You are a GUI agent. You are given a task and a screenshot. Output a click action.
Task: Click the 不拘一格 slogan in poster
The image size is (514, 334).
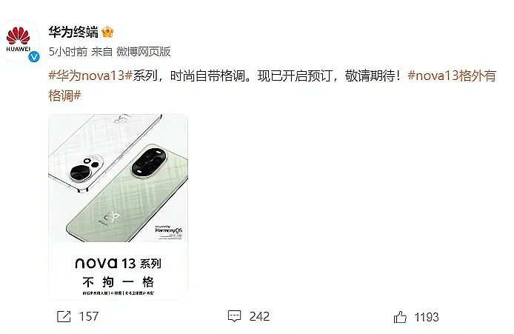[118, 282]
